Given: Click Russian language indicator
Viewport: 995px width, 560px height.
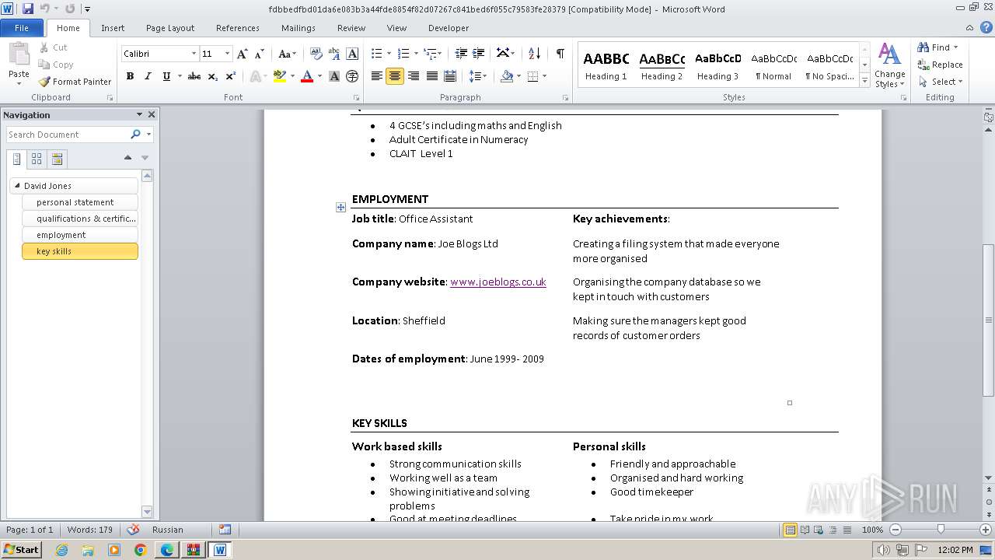Looking at the screenshot, I should [168, 530].
